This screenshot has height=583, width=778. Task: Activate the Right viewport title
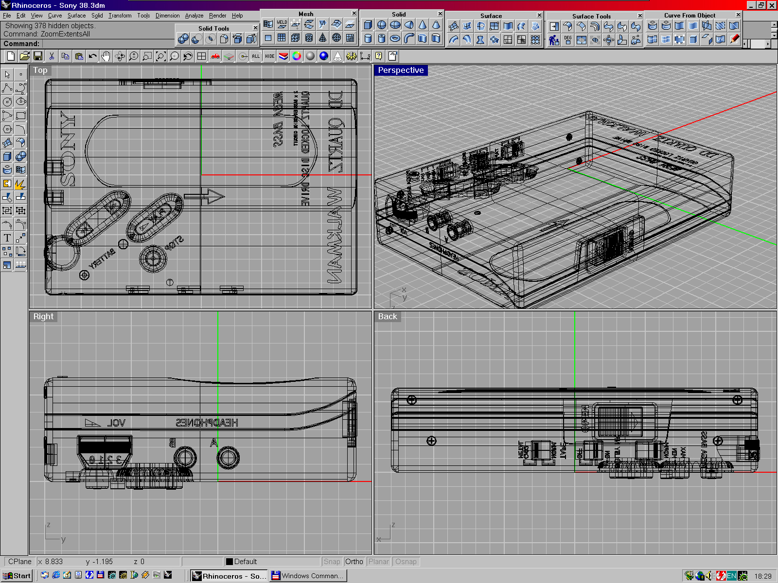pos(43,317)
